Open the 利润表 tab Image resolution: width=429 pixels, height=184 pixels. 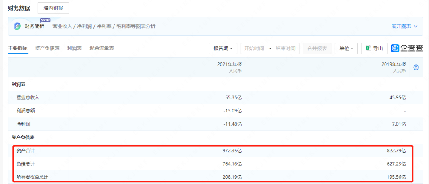point(74,48)
